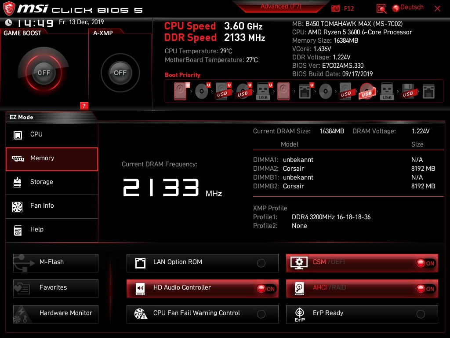Click Profile2 None value
The width and height of the screenshot is (450, 338).
click(299, 226)
